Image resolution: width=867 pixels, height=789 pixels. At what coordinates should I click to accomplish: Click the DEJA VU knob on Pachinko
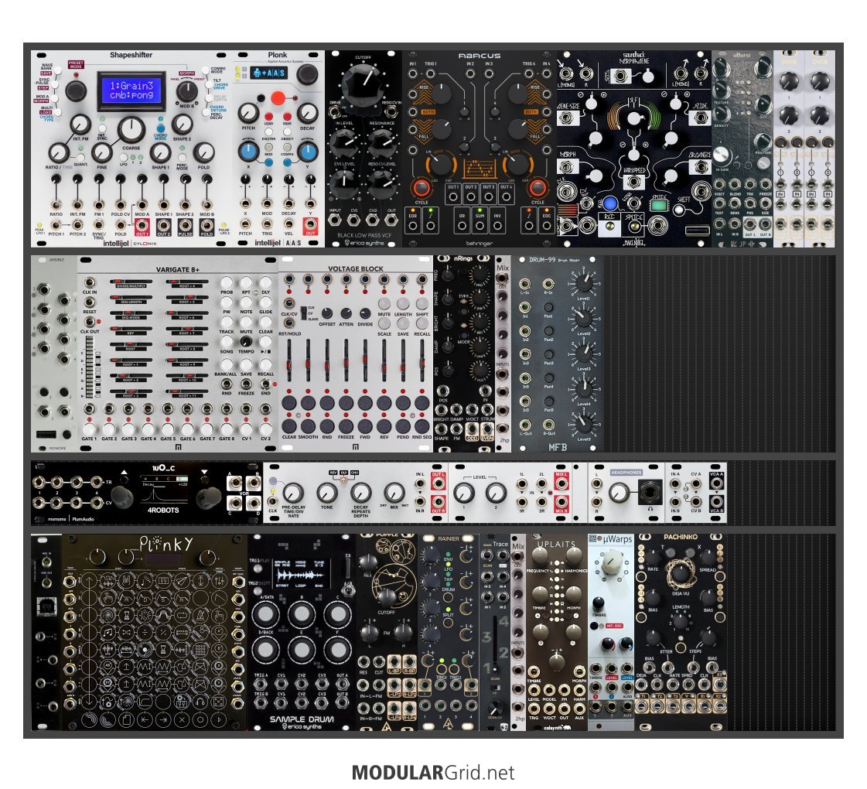point(680,573)
